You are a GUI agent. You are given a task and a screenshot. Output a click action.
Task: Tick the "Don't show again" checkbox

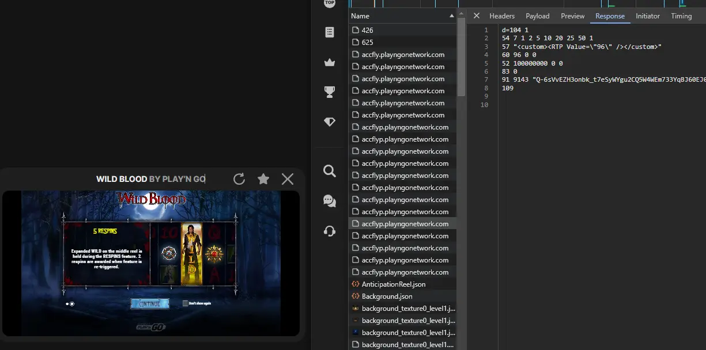(185, 303)
